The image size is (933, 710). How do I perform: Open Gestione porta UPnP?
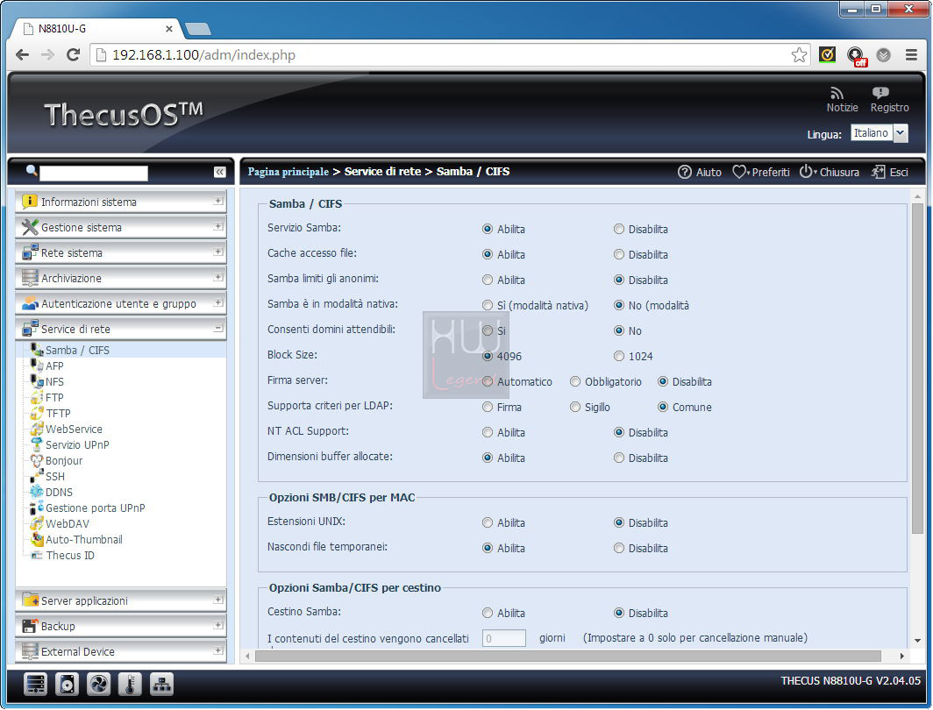pyautogui.click(x=95, y=508)
